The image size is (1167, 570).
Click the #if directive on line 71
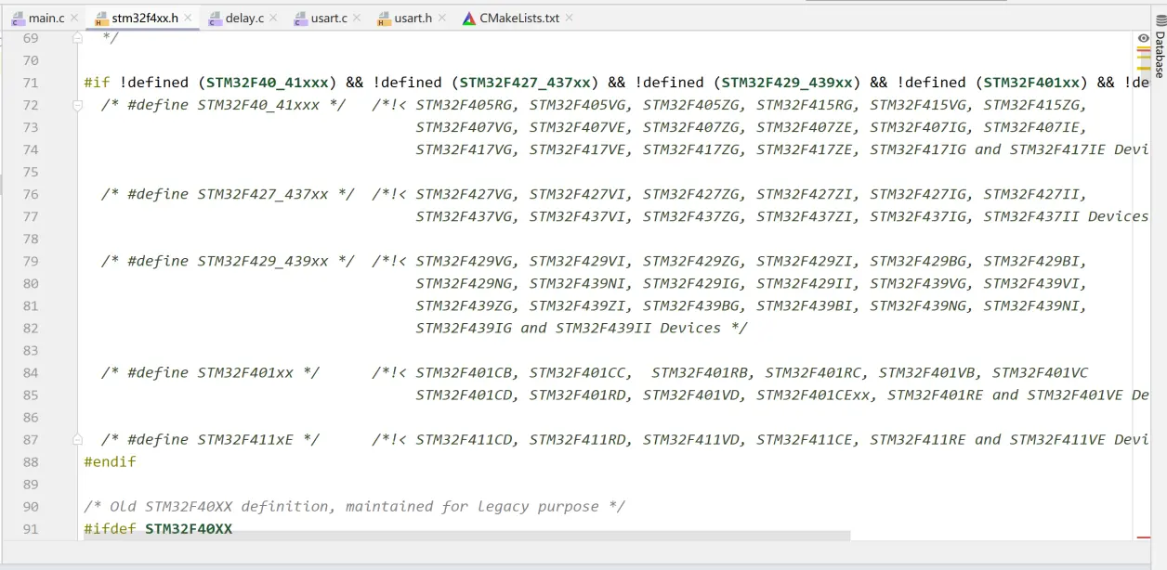pos(97,83)
